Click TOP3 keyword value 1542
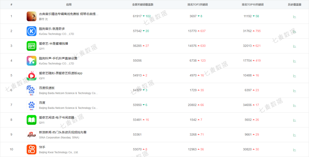 (193, 120)
